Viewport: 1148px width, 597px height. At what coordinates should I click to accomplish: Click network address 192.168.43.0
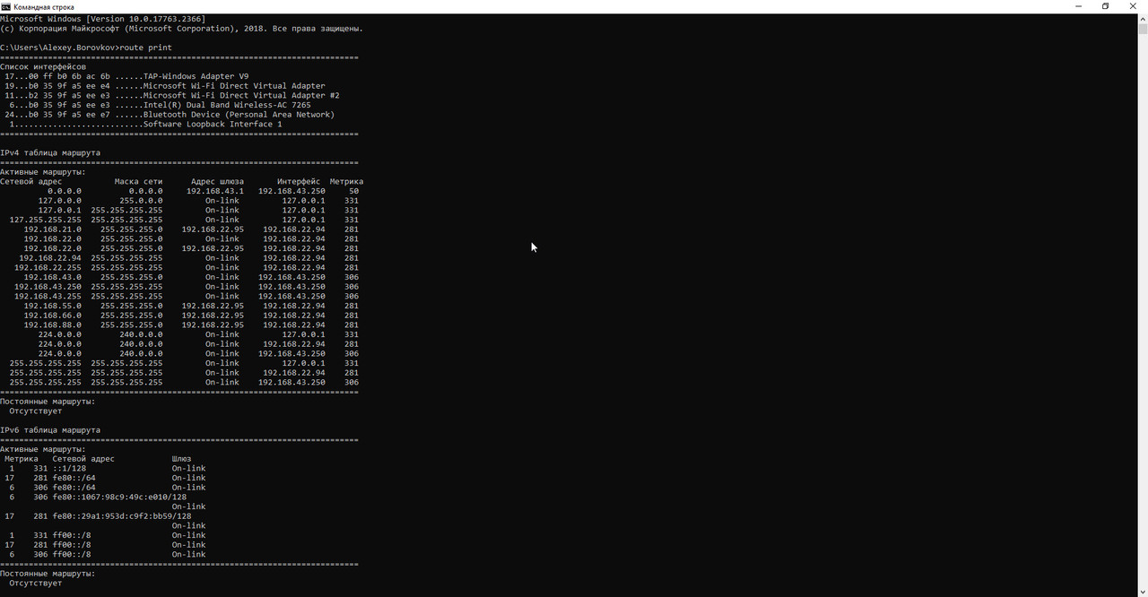[x=53, y=277]
